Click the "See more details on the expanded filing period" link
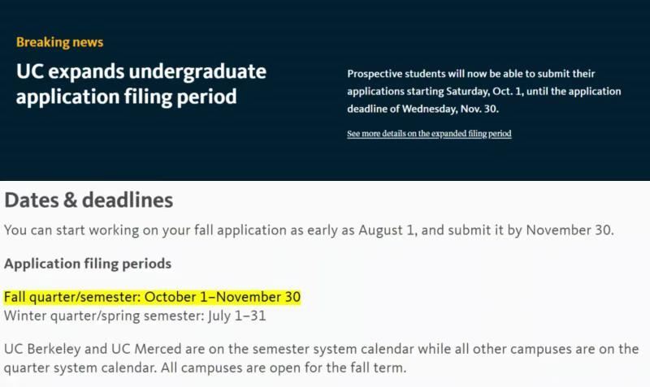Image resolution: width=650 pixels, height=387 pixels. pyautogui.click(x=429, y=134)
